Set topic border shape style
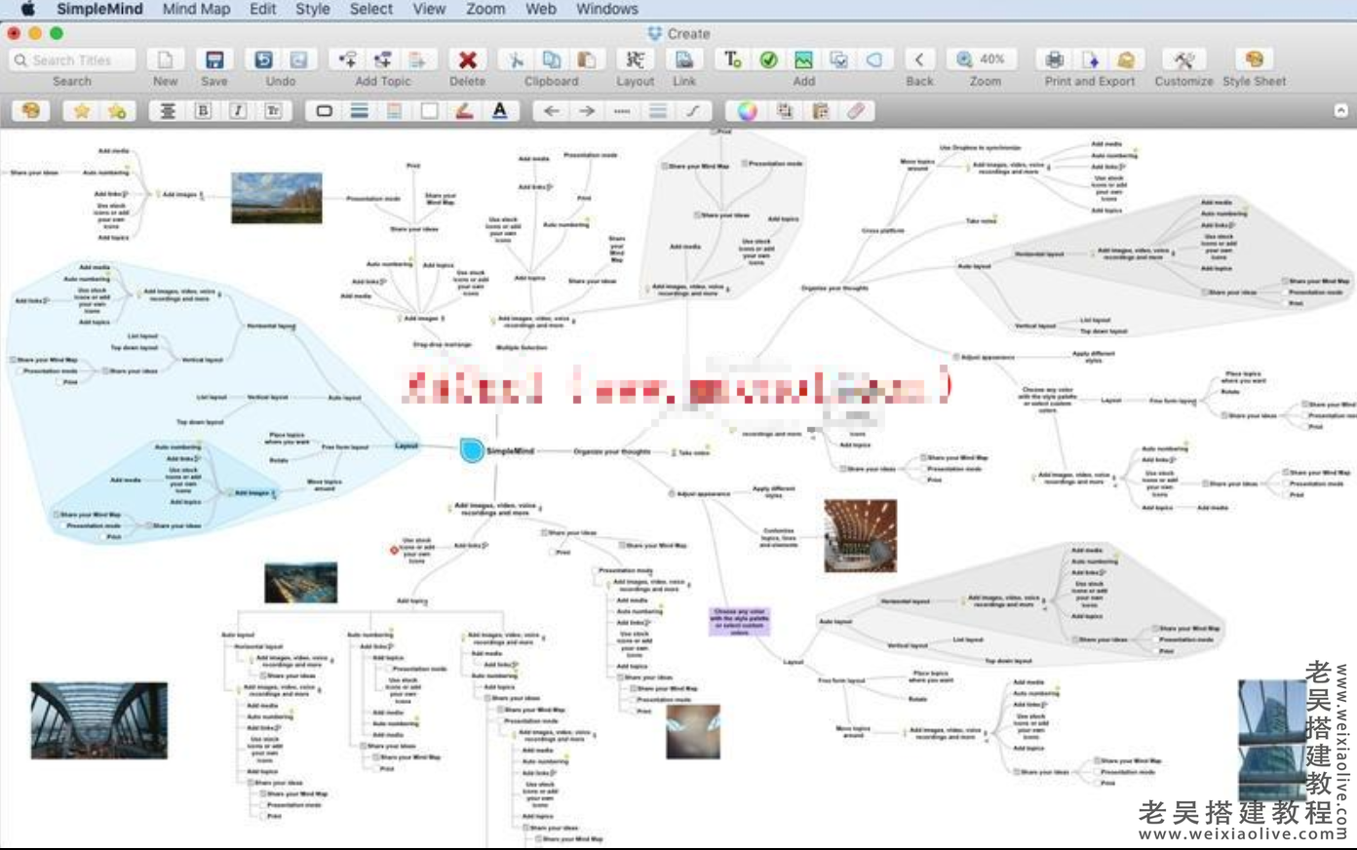The height and width of the screenshot is (850, 1357). coord(324,111)
